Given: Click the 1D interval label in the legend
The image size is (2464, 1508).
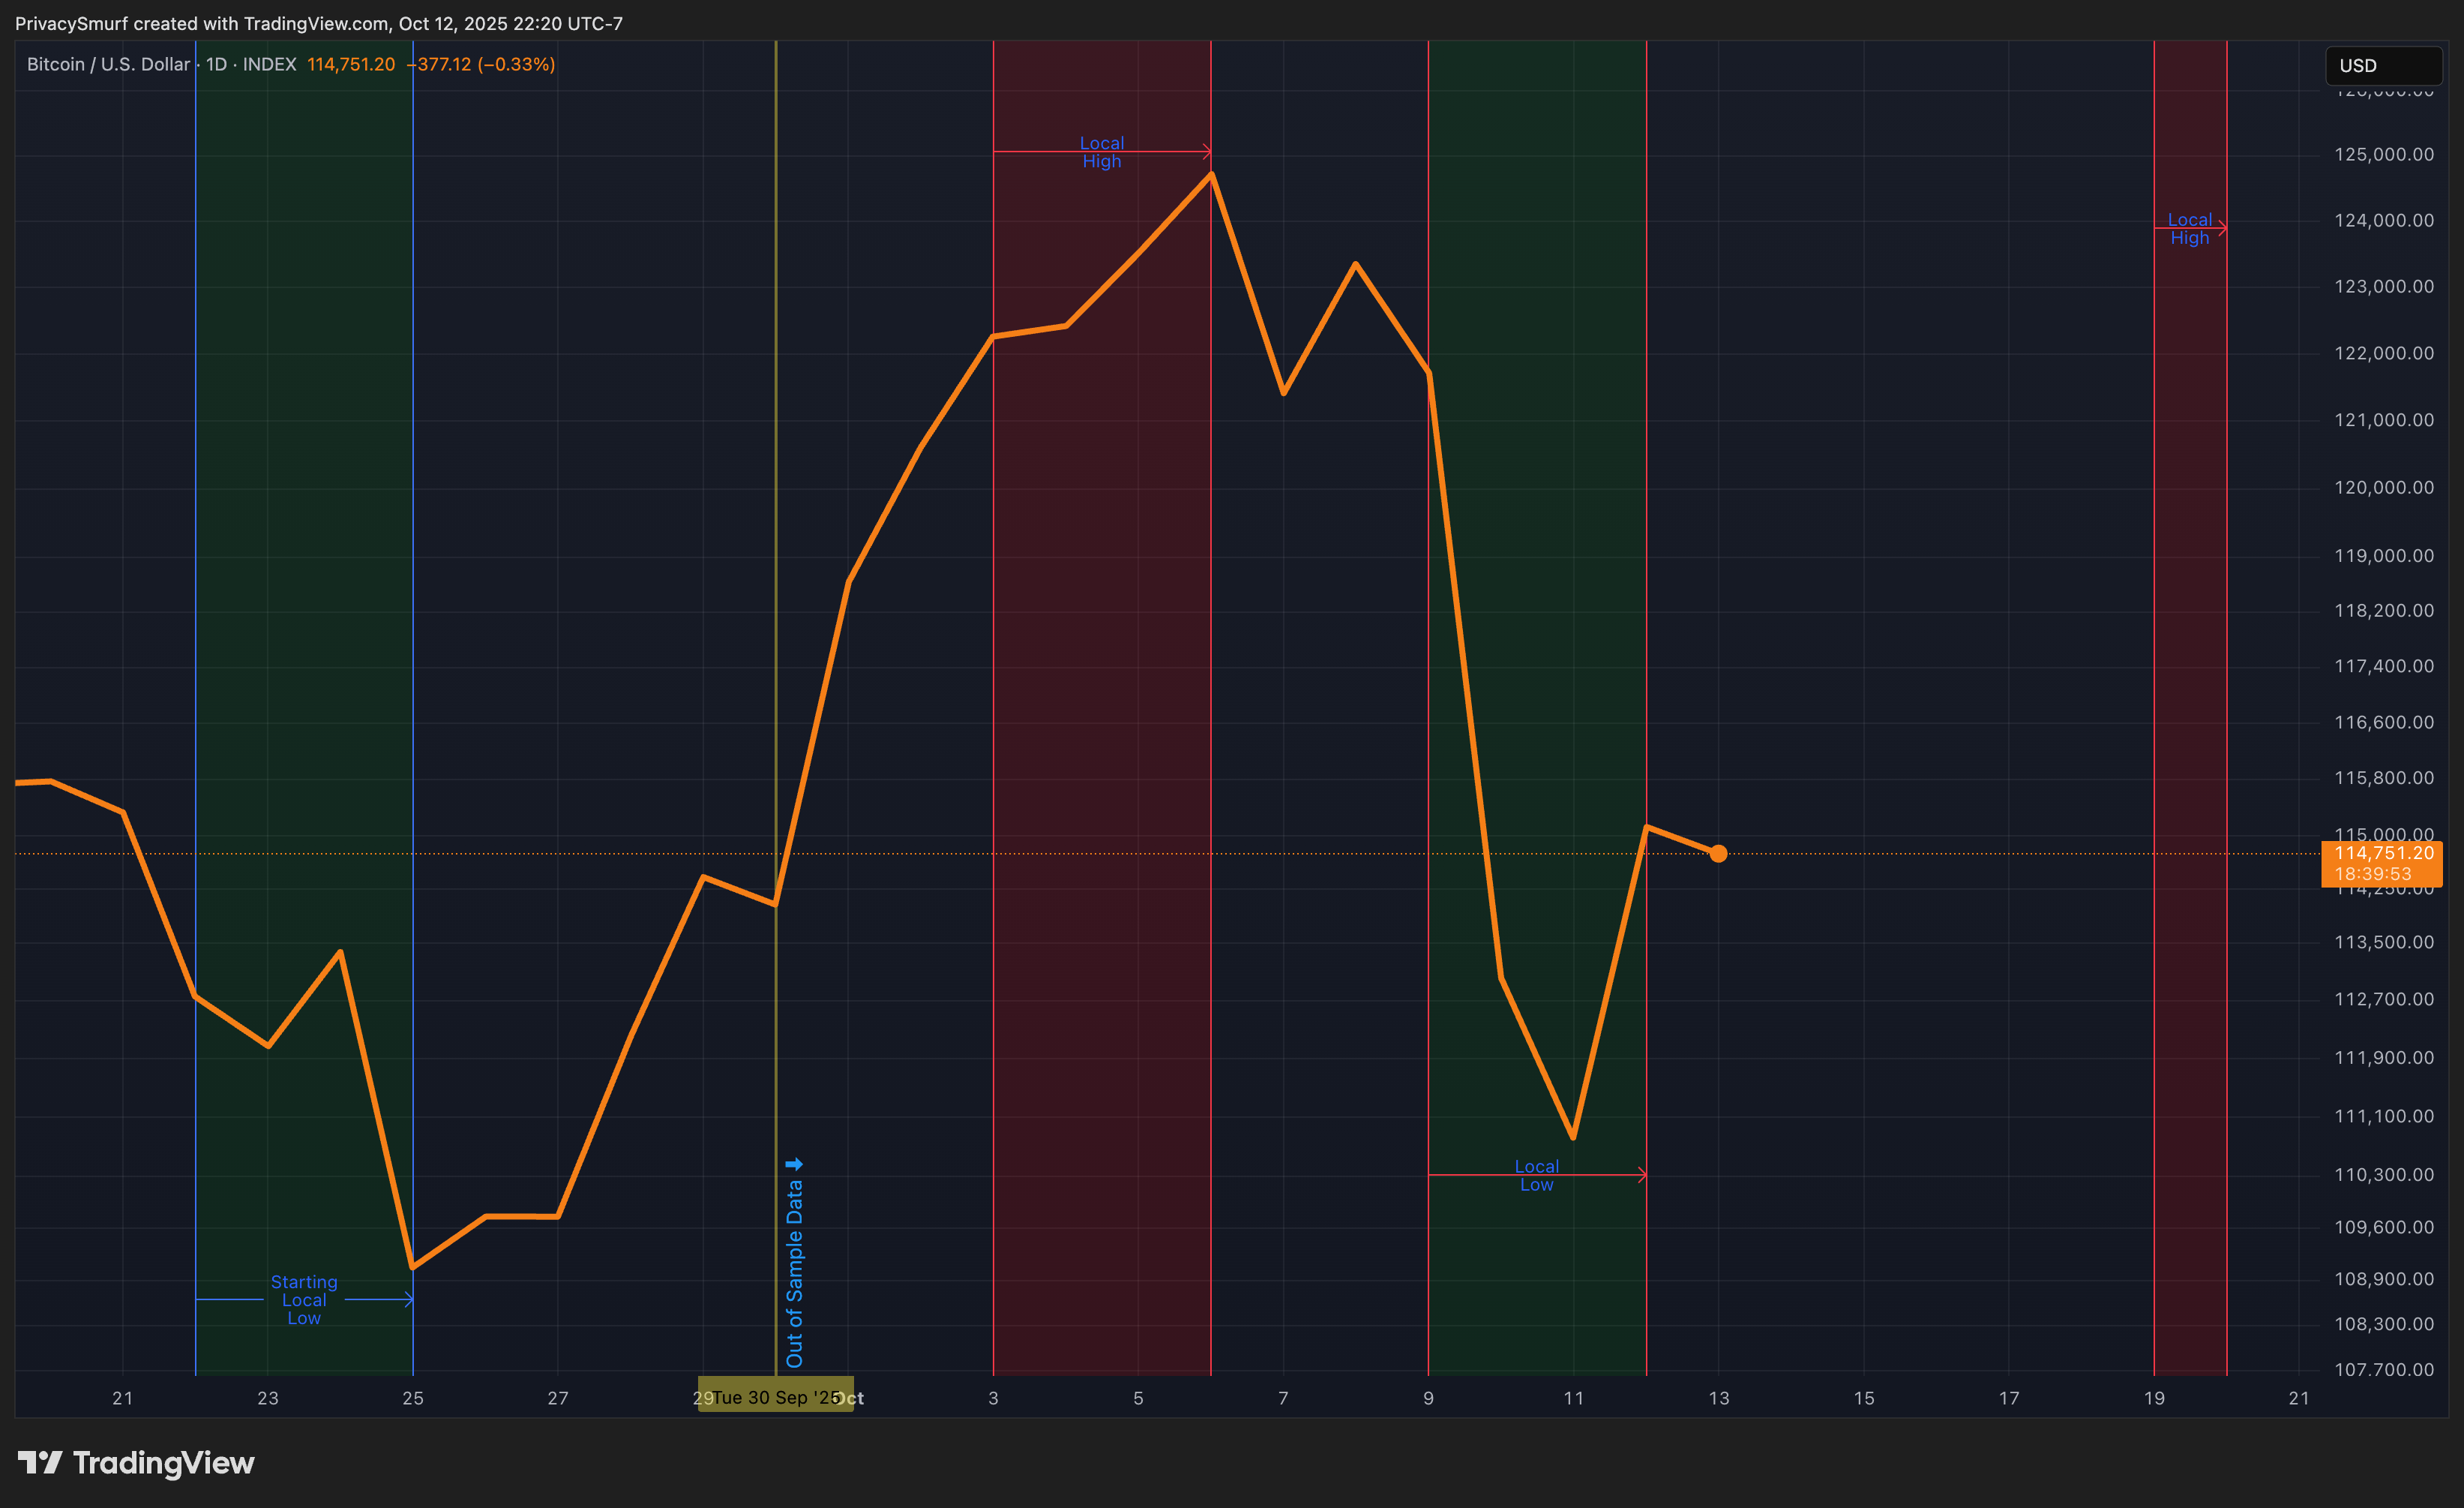Looking at the screenshot, I should click(217, 64).
